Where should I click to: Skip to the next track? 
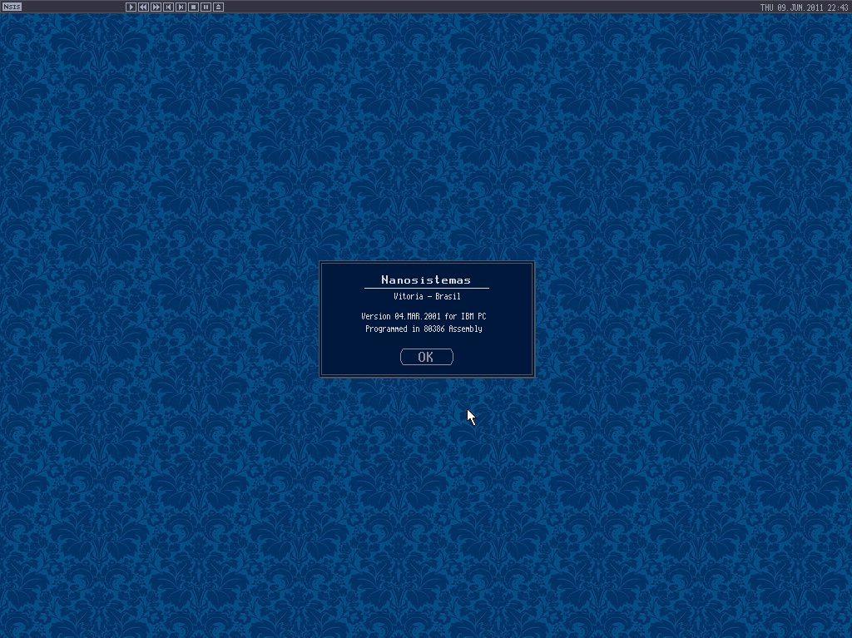(181, 7)
